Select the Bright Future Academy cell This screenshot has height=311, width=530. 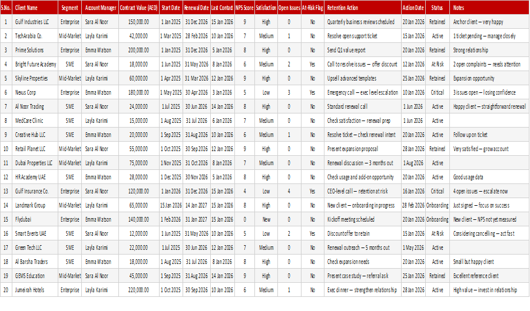tap(35, 64)
